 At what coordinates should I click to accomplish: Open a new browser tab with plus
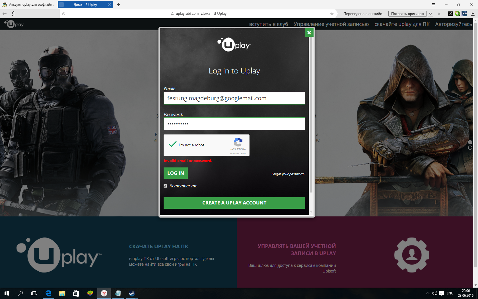(118, 5)
